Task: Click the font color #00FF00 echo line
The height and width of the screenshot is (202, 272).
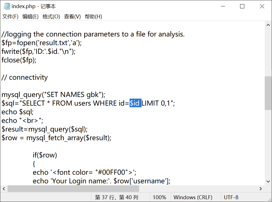Action: tap(85, 172)
